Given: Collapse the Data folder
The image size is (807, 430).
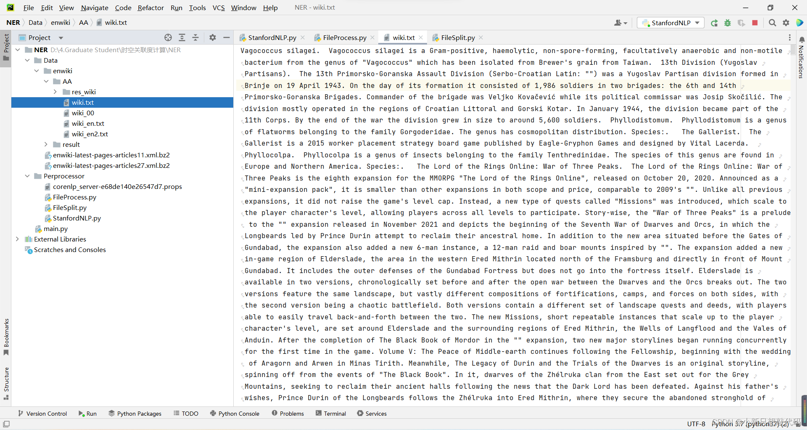Looking at the screenshot, I should pyautogui.click(x=27, y=60).
